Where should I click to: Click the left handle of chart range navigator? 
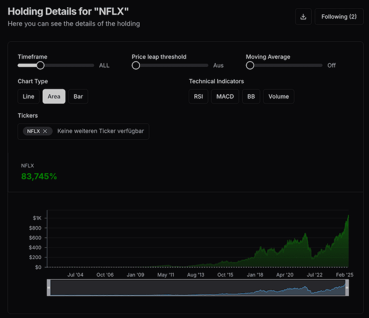click(x=49, y=288)
